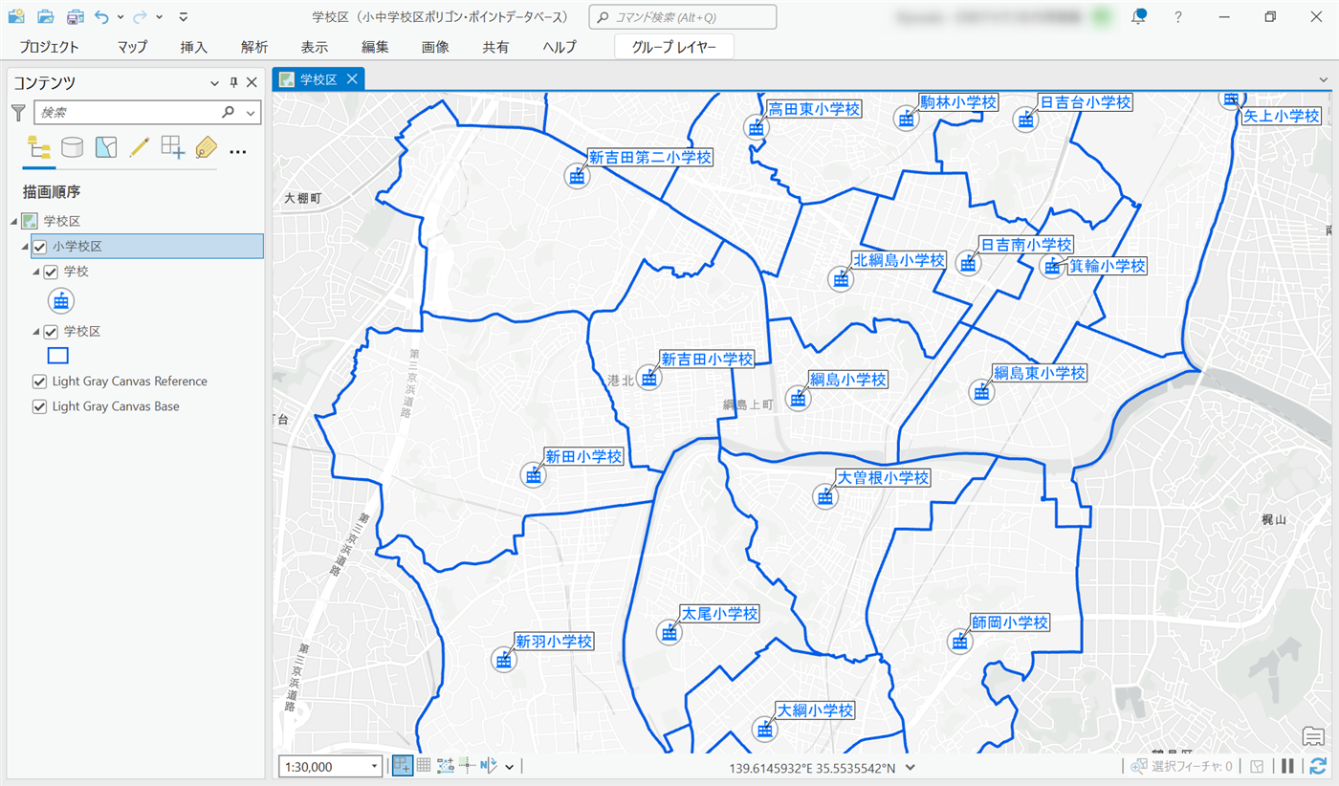Hide the Light Gray Canvas Reference layer
This screenshot has height=786, width=1339.
coord(40,382)
